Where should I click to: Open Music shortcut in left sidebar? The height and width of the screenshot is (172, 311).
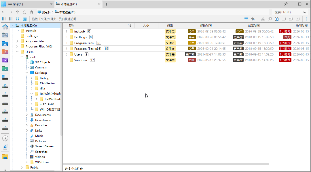[5, 52]
